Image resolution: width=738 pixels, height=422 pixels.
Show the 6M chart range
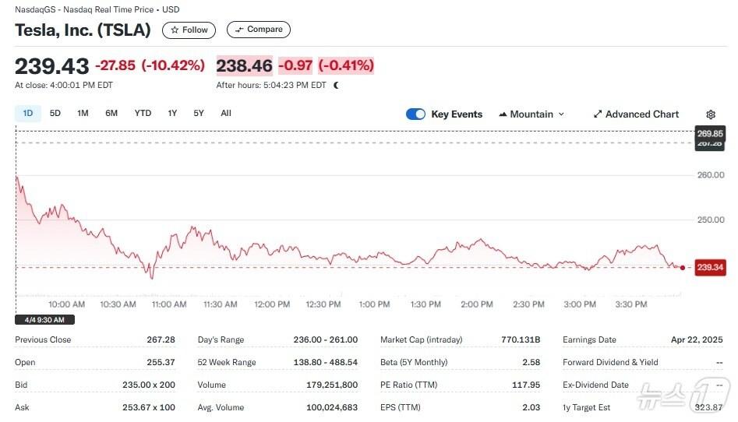click(x=111, y=114)
